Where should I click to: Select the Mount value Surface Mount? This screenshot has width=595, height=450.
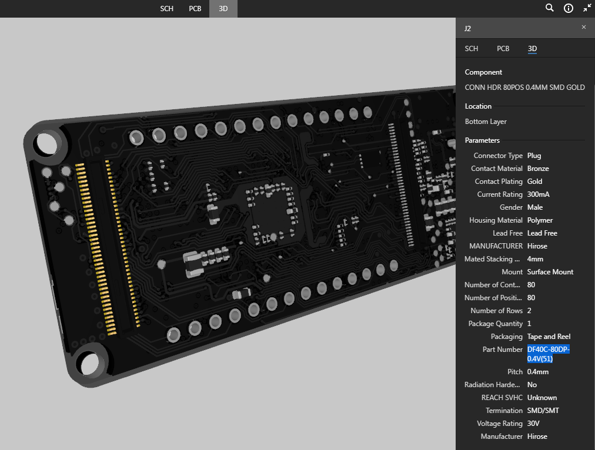[550, 272]
